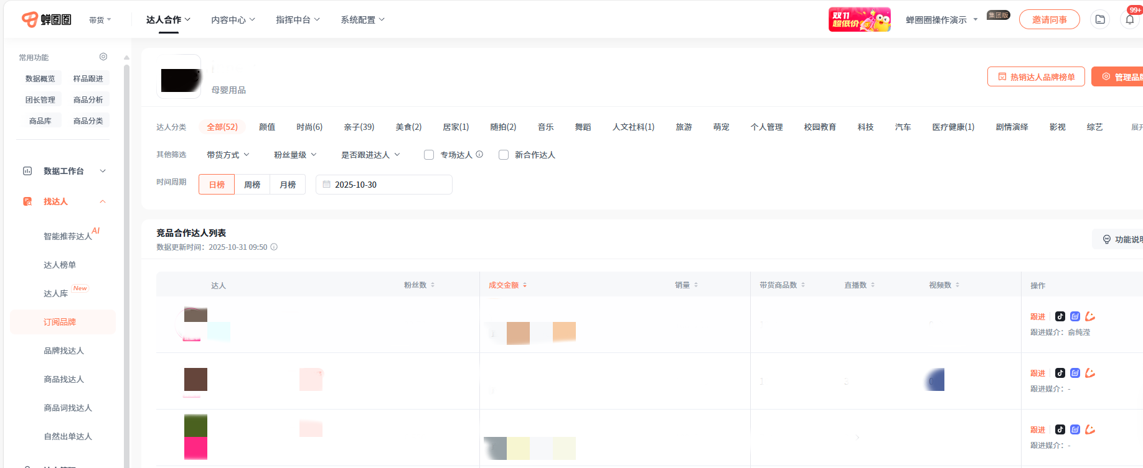1143x468 pixels.
Task: Click the notification bell icon
Action: 1129,19
